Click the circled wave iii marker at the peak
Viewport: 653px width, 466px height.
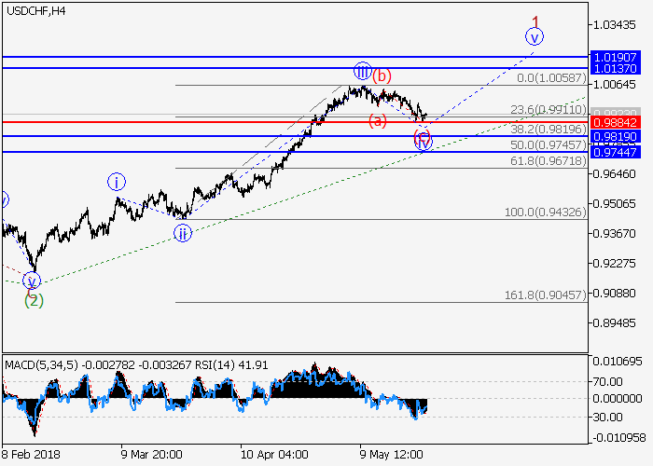pos(362,71)
